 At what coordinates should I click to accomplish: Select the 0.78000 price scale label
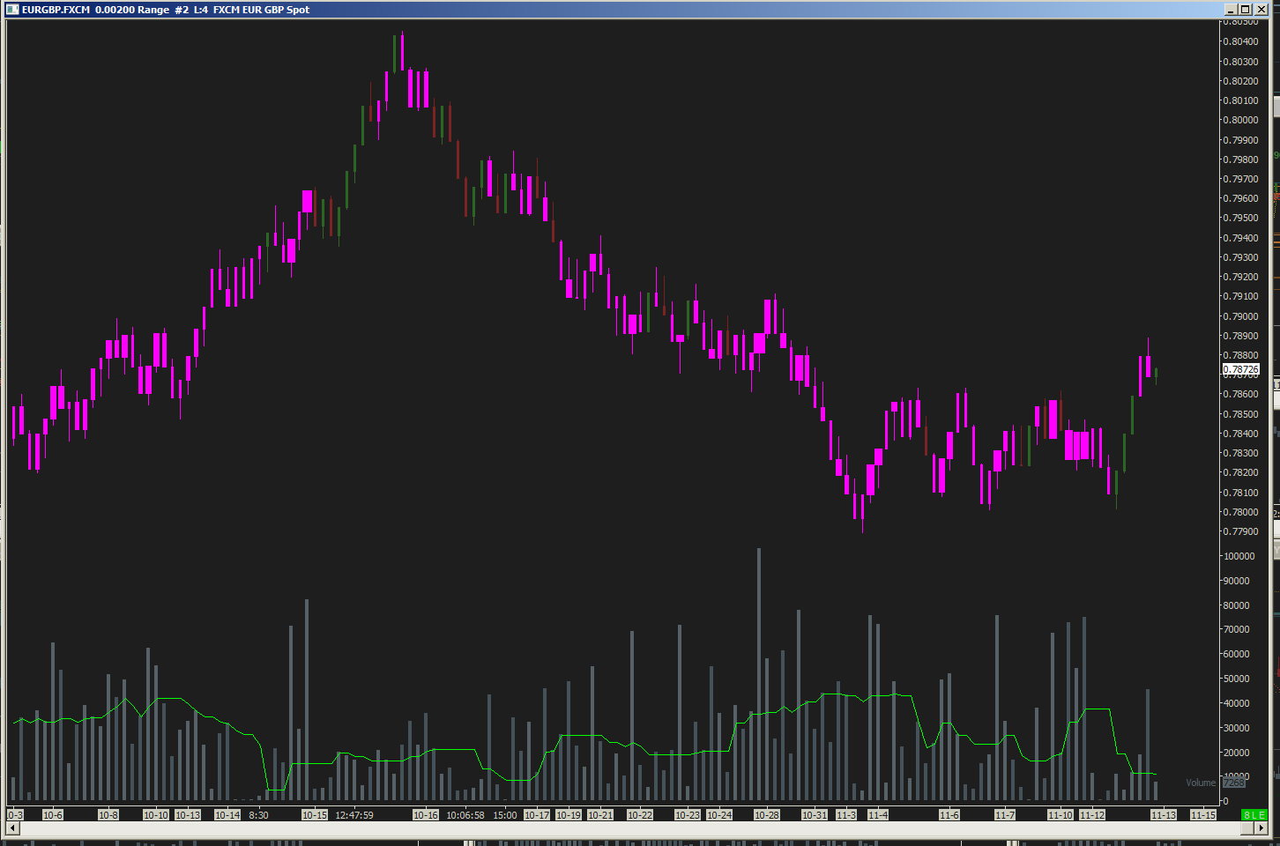[1241, 512]
